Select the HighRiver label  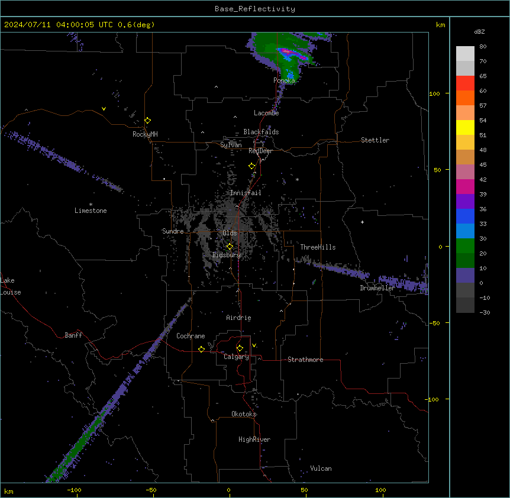click(254, 439)
